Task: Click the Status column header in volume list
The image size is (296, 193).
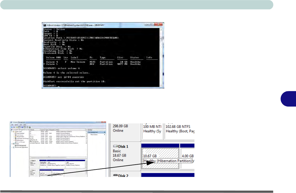Action: pos(58,130)
